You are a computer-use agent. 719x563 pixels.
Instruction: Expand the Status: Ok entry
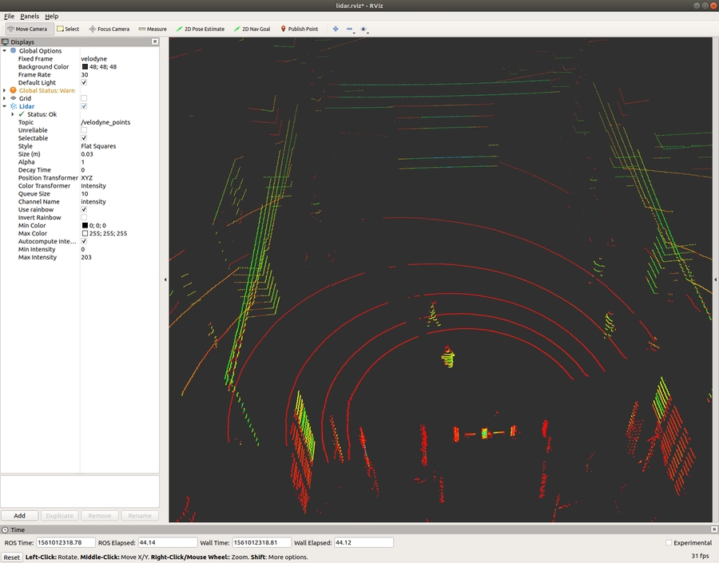coord(13,114)
